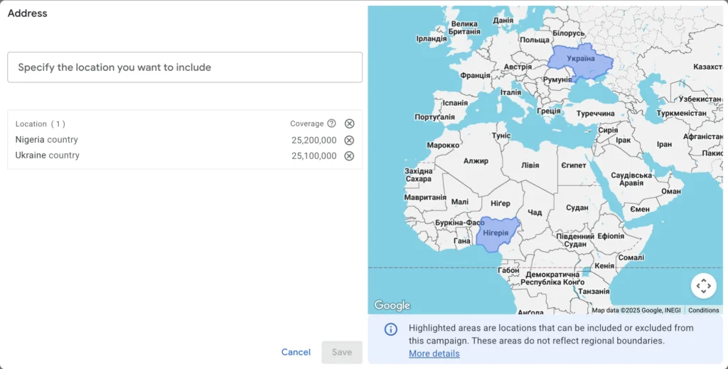Image resolution: width=728 pixels, height=369 pixels.
Task: Open the map Conditions link
Action: coord(703,310)
